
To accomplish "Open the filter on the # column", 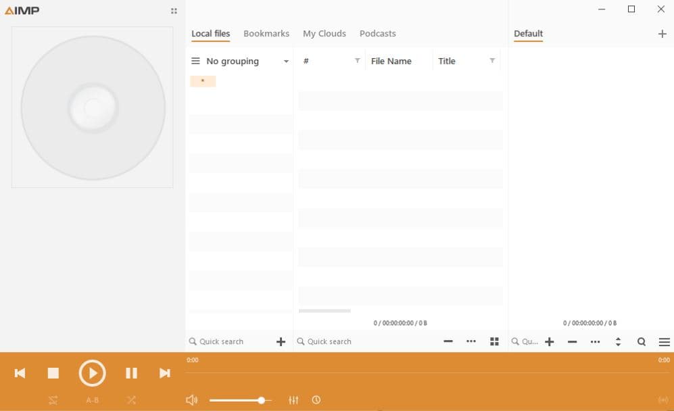I will click(x=357, y=61).
